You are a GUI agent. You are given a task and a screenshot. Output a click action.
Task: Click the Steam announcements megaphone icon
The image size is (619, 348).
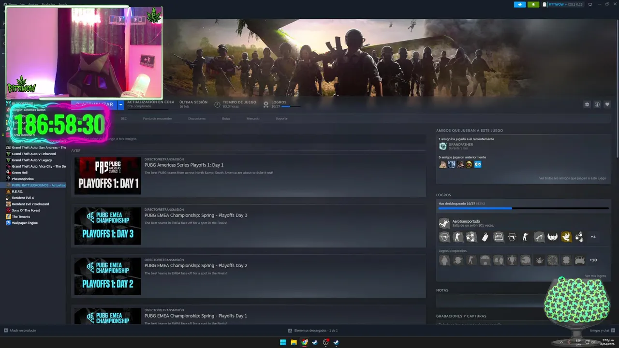click(520, 4)
